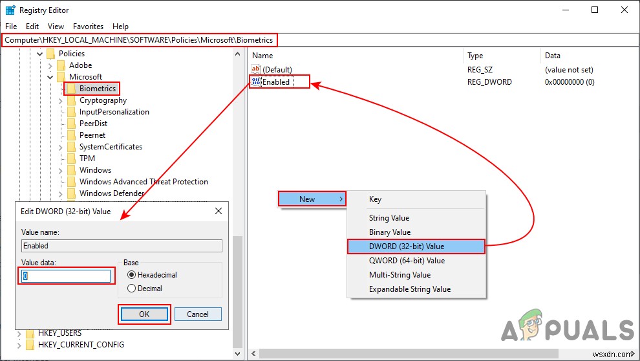Viewport: 640px width, 361px height.
Task: Click the InputPersonalization folder icon
Action: [71, 112]
